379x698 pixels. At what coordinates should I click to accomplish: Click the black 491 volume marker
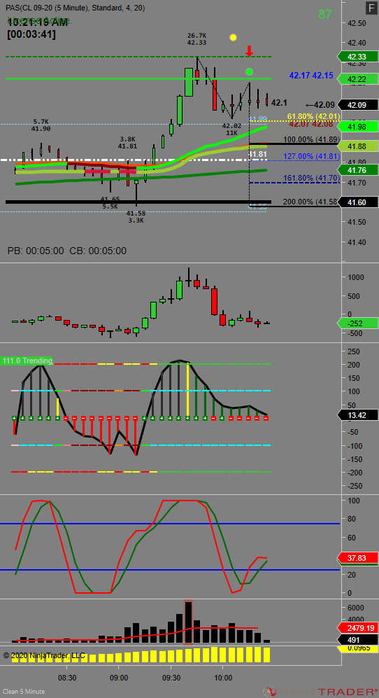(357, 640)
